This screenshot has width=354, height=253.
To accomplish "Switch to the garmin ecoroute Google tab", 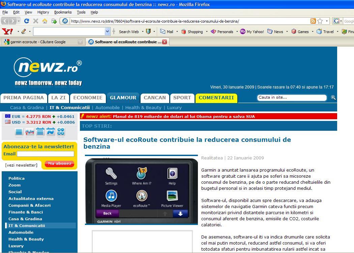I will [x=42, y=42].
